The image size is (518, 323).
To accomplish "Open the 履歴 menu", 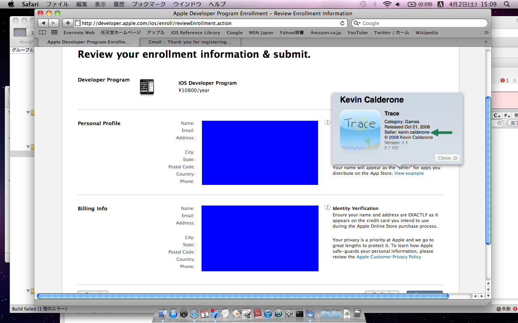I will pos(119,4).
